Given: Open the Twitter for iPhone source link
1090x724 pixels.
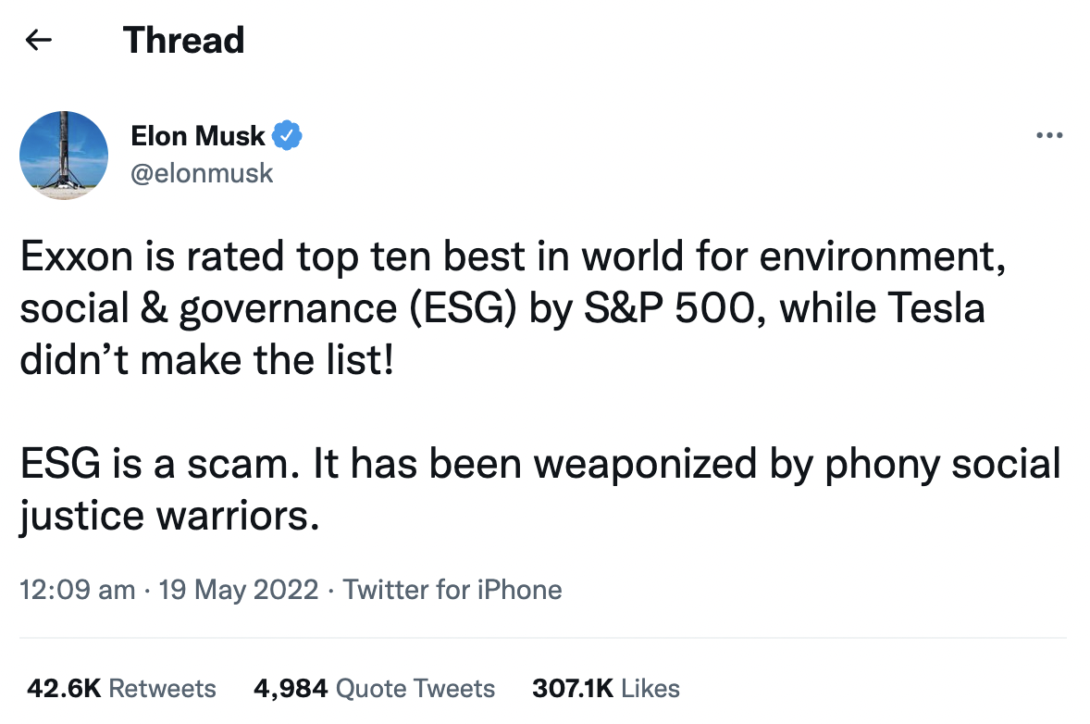Looking at the screenshot, I should click(x=452, y=590).
